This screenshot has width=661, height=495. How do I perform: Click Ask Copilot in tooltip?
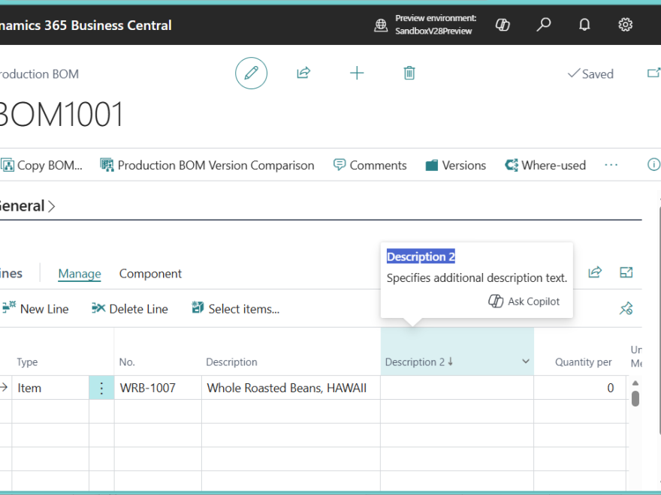click(524, 301)
